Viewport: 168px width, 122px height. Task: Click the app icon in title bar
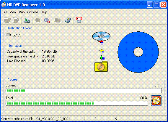click(4, 5)
